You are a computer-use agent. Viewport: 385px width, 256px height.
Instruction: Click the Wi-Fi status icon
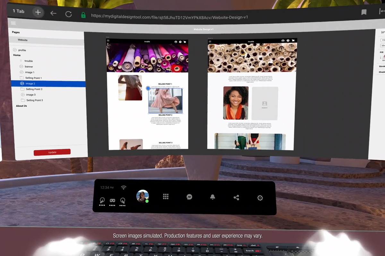point(123,188)
